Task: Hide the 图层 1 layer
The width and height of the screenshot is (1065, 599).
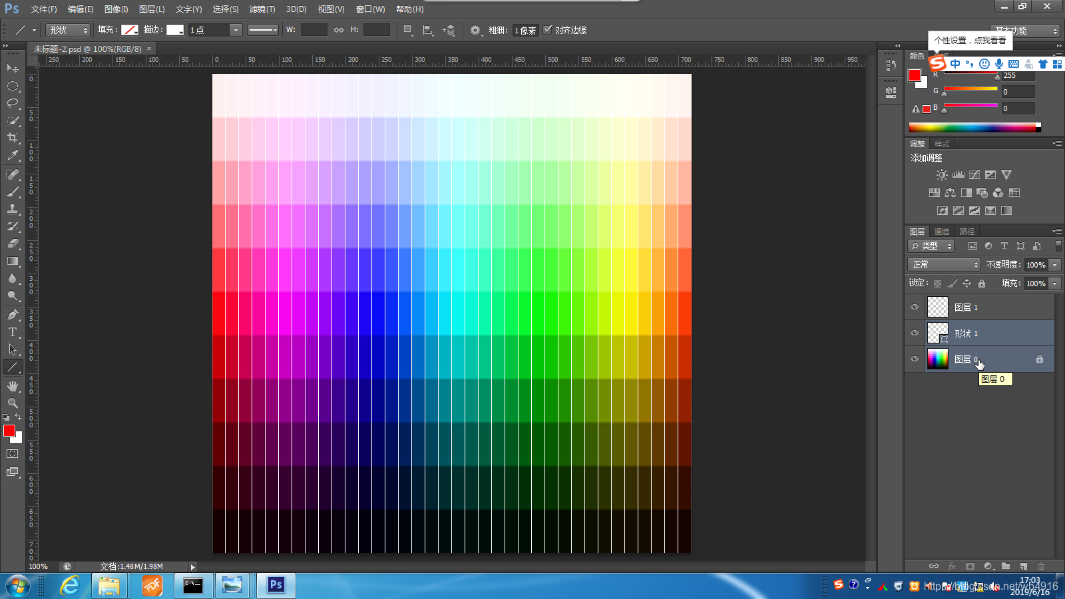Action: (915, 307)
